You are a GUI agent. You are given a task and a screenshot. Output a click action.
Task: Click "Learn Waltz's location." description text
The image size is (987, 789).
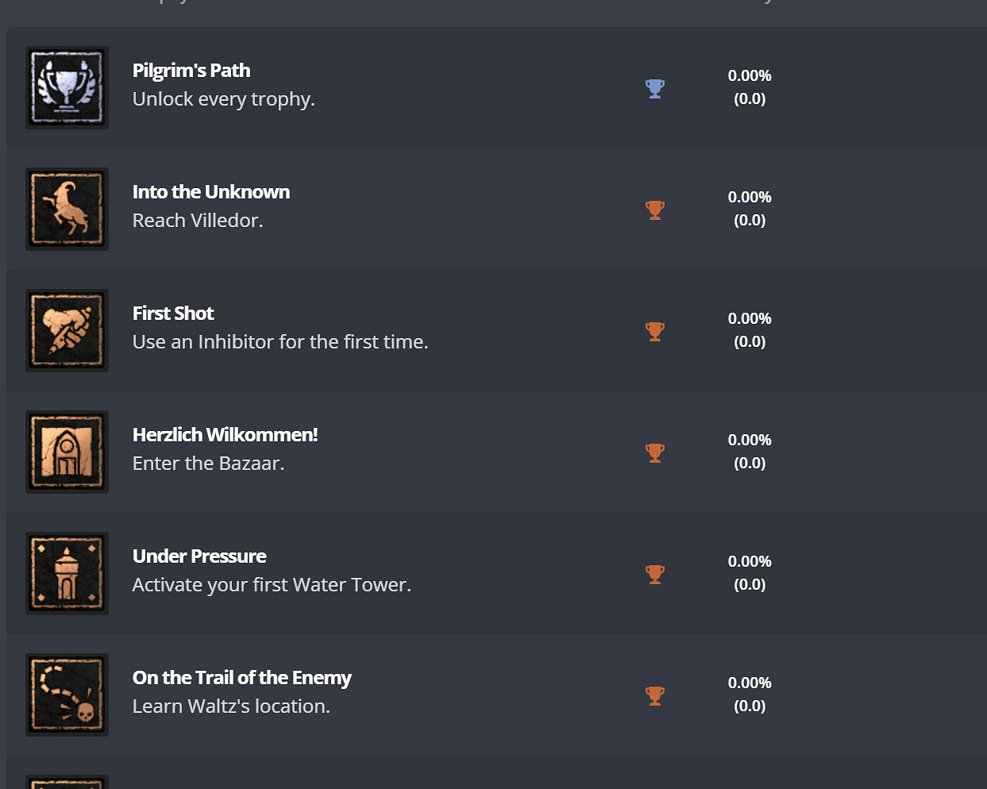click(231, 706)
